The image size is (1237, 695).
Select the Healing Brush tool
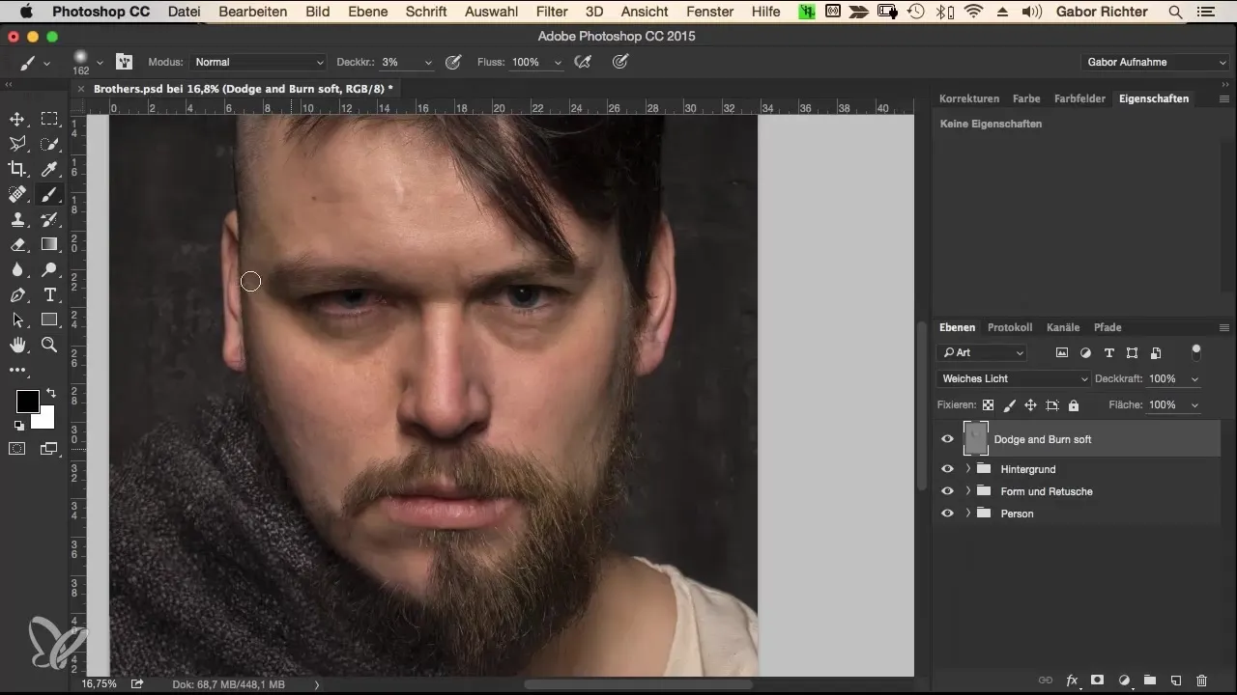17,194
